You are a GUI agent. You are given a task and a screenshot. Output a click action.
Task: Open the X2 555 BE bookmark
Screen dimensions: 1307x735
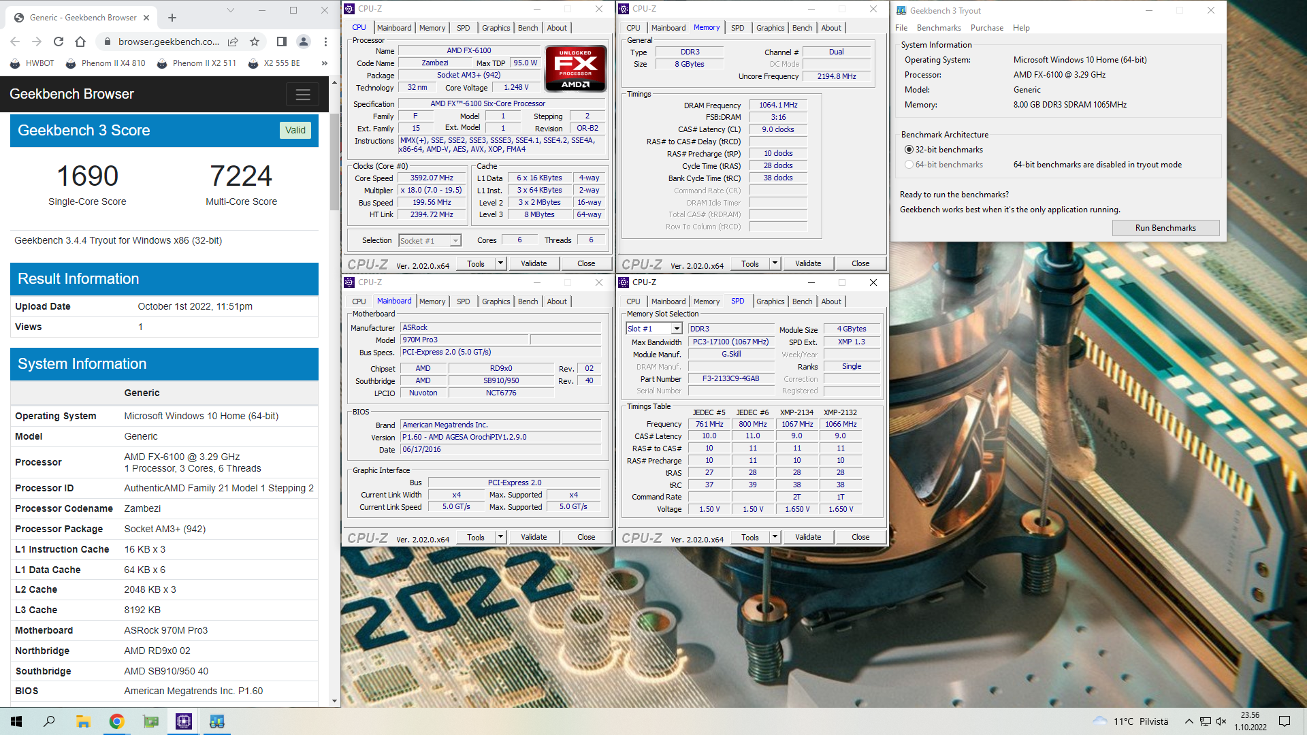tap(274, 63)
